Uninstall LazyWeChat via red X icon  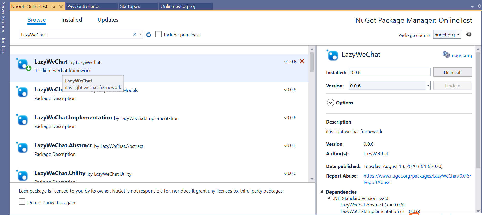click(x=302, y=62)
